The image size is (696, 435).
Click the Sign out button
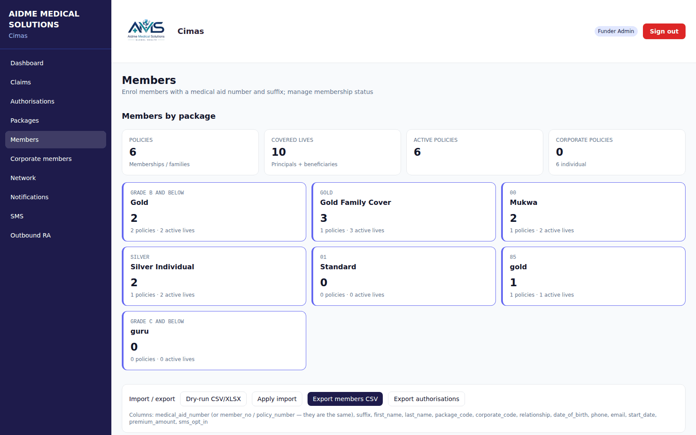coord(664,31)
